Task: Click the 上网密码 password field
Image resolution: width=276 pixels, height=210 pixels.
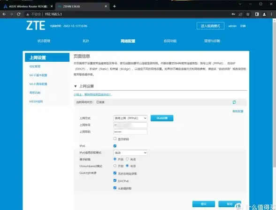Action: [x=130, y=132]
